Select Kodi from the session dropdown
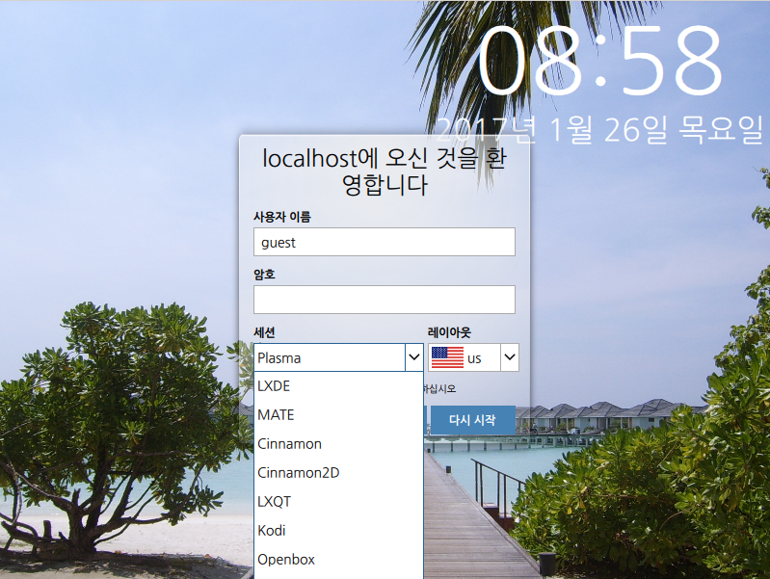This screenshot has height=579, width=770. [338, 531]
